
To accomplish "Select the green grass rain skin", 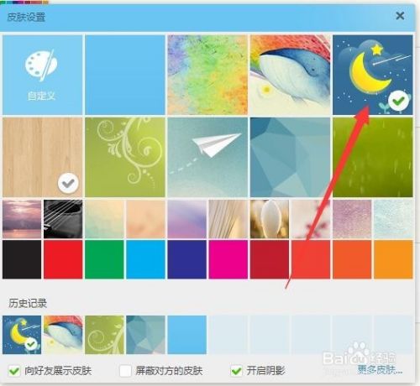I will coord(373,157).
